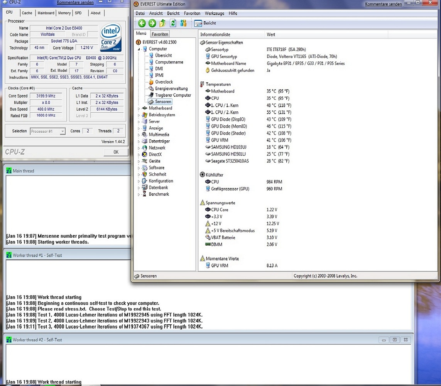Click the Sicherheit shield icon
Screen dimensions: 441x386
(145, 174)
